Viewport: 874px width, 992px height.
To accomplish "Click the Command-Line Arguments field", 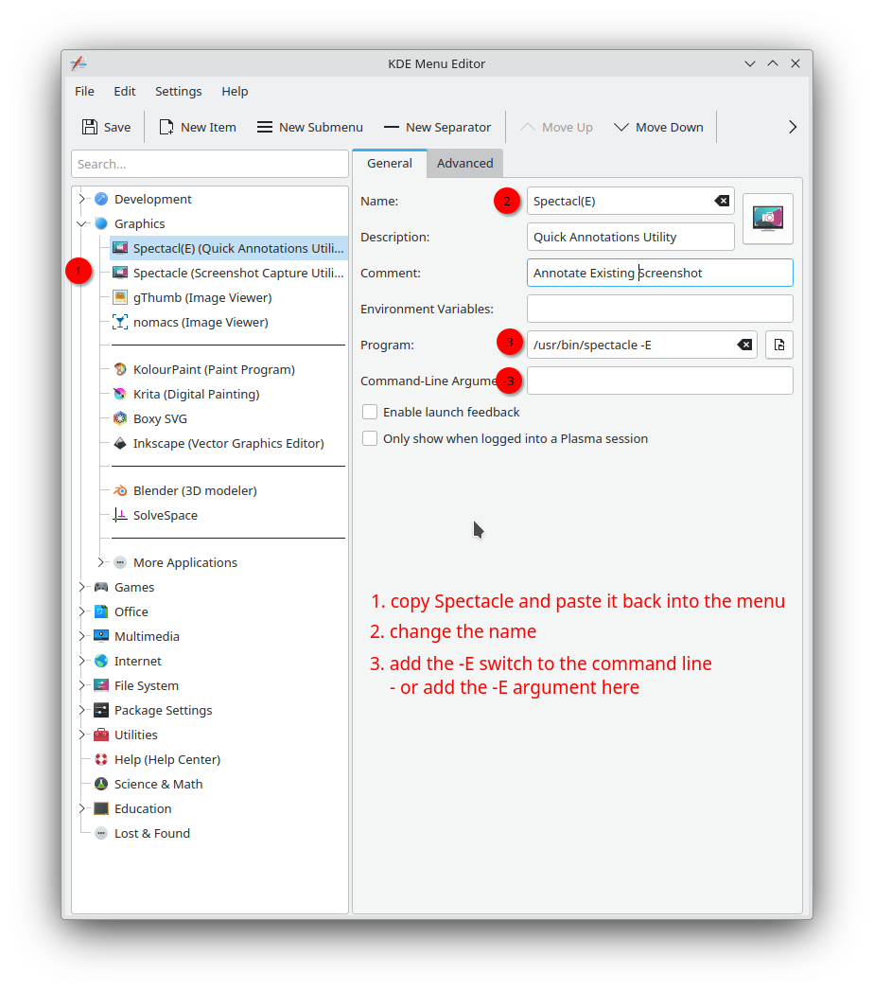I will click(659, 381).
